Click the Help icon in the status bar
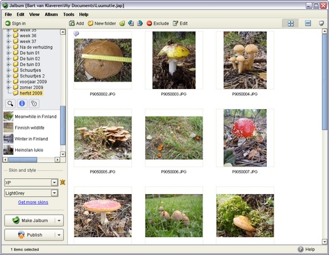Screen dimensions: 329x255 [x=301, y=250]
